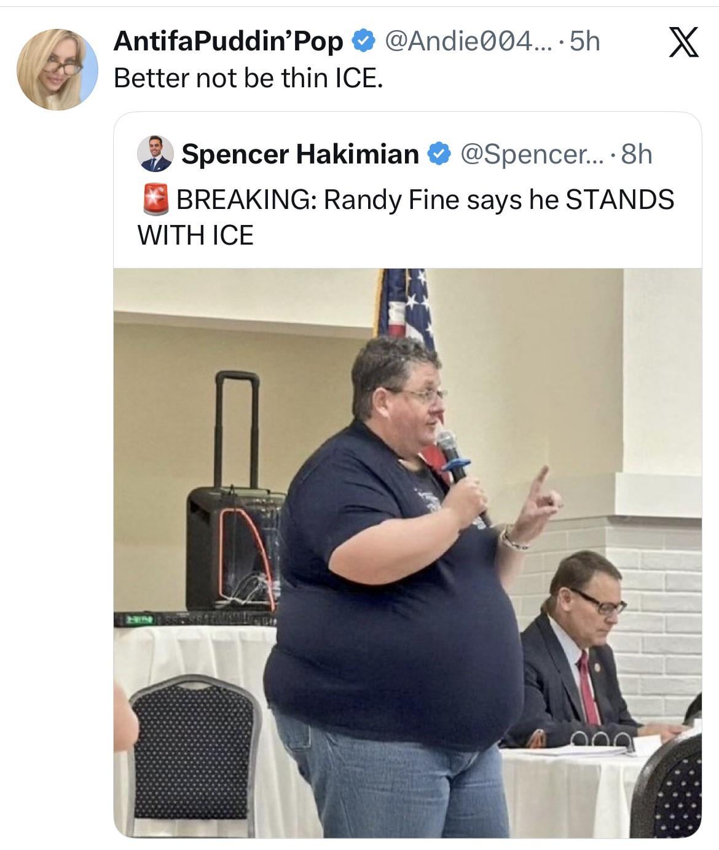719x850 pixels.
Task: Select the 'Better not be thin ICE.' post text
Action: 248,78
